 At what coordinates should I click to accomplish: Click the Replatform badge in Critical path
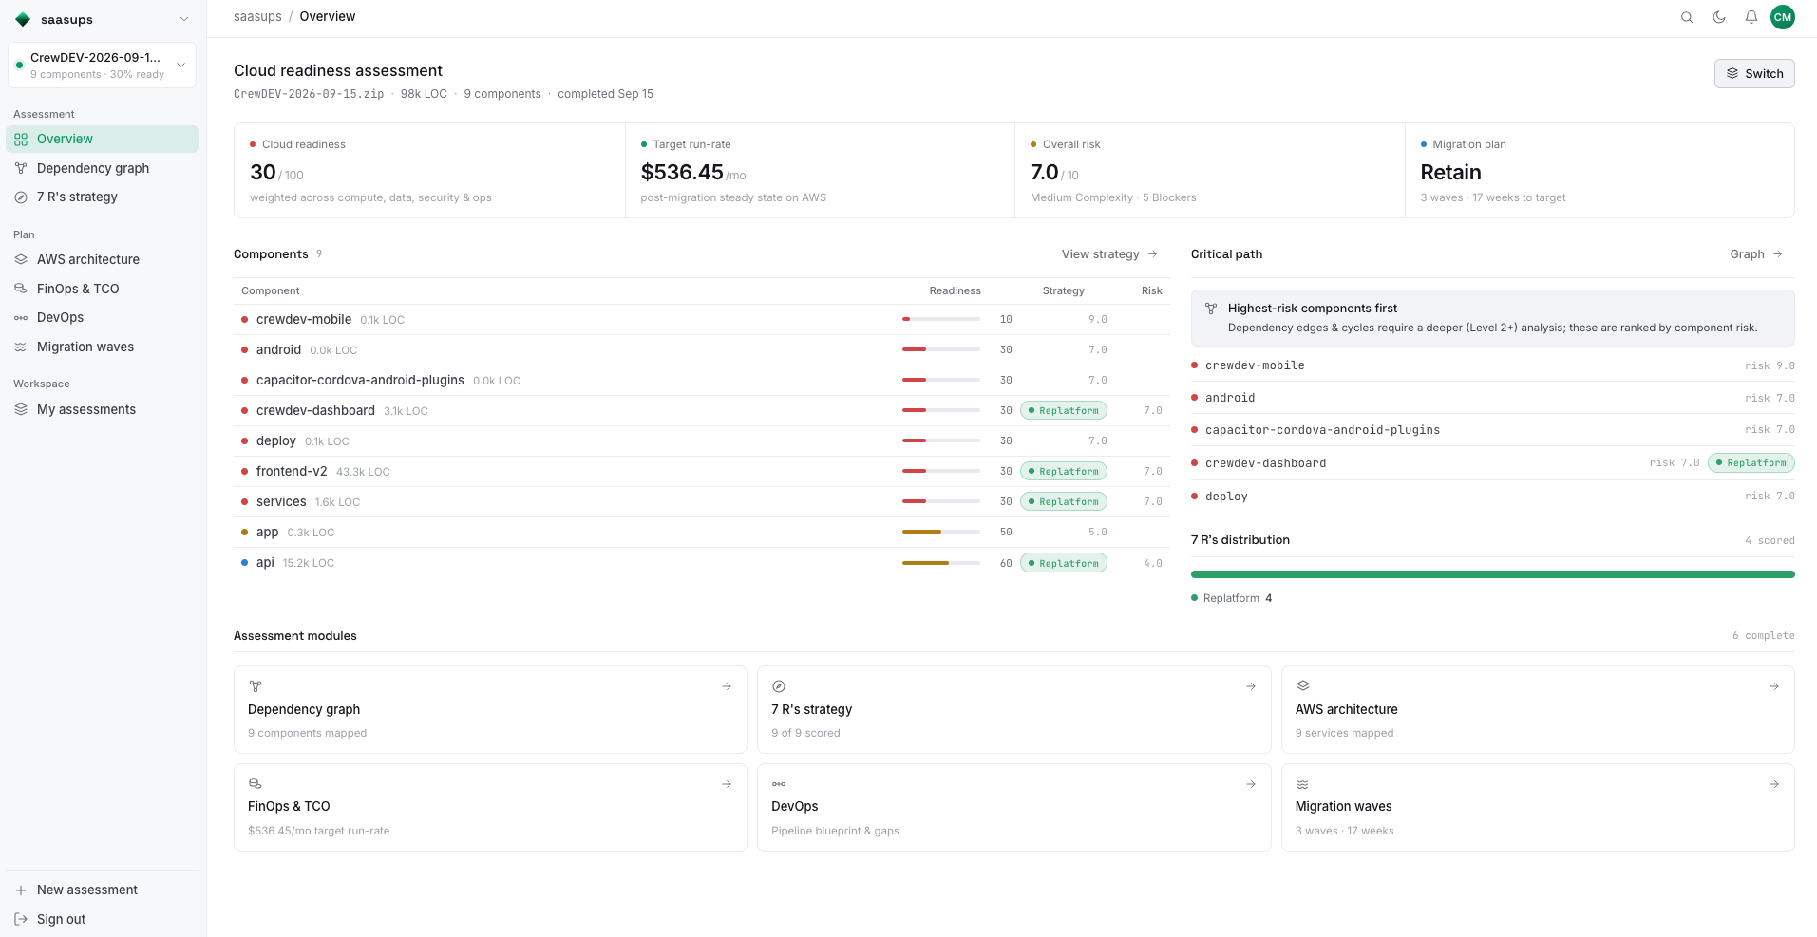[1751, 463]
